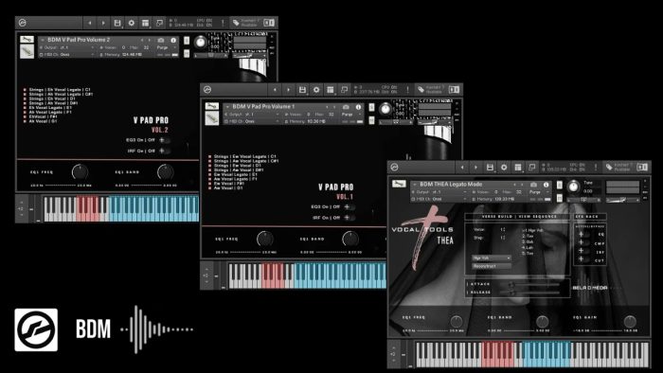Click info icon in Volume 2 header
Screen dimensions: 663x373
(x=173, y=40)
